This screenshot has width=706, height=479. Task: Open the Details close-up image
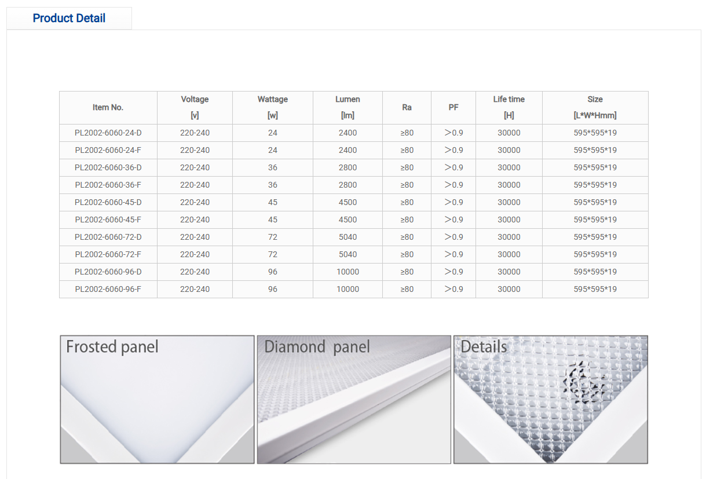coord(551,400)
